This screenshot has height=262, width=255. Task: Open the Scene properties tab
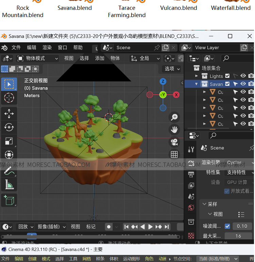coord(191,196)
